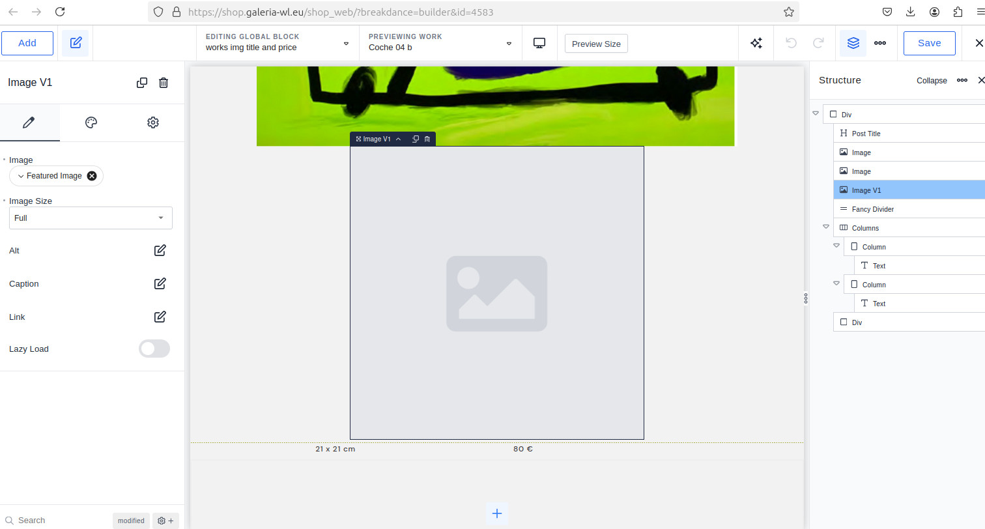985x529 pixels.
Task: Switch to the Settings gear tab
Action: click(153, 122)
